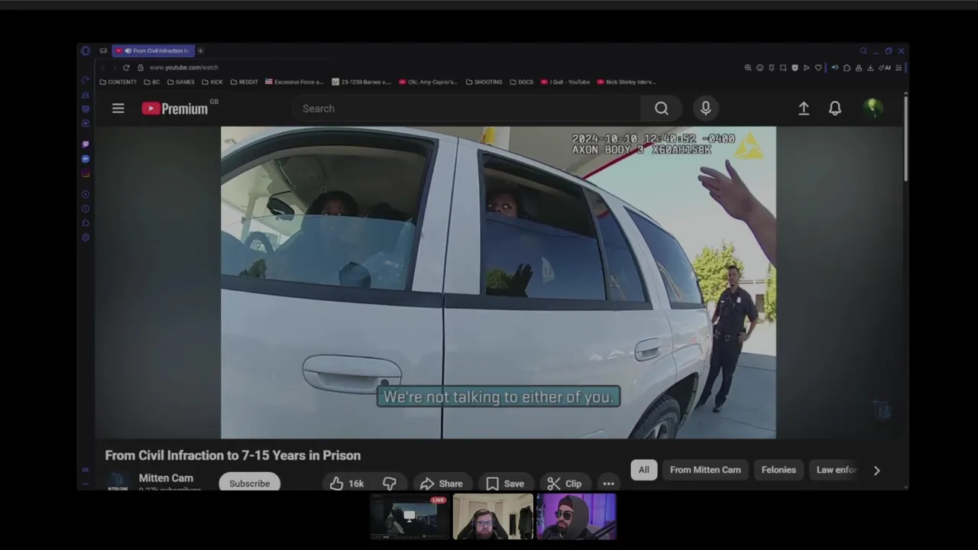Open browser downloads icon
This screenshot has height=550, width=978.
pos(870,67)
